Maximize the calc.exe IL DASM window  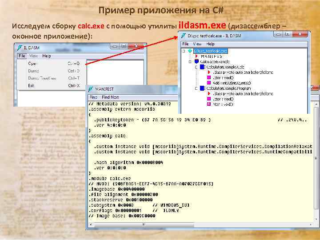[288, 34]
